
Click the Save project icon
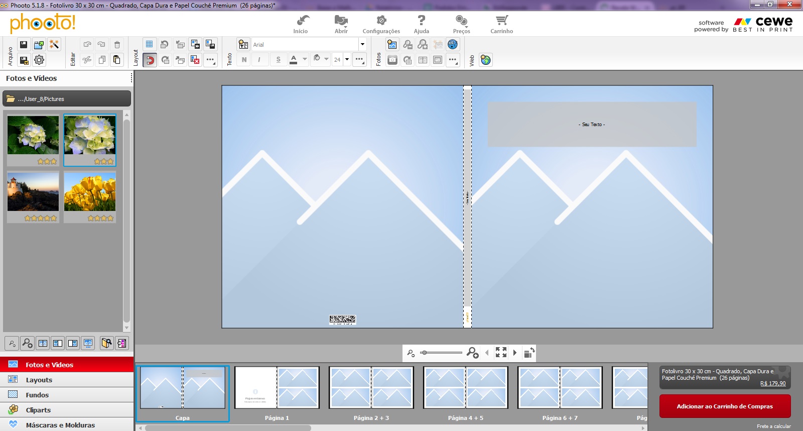coord(24,45)
